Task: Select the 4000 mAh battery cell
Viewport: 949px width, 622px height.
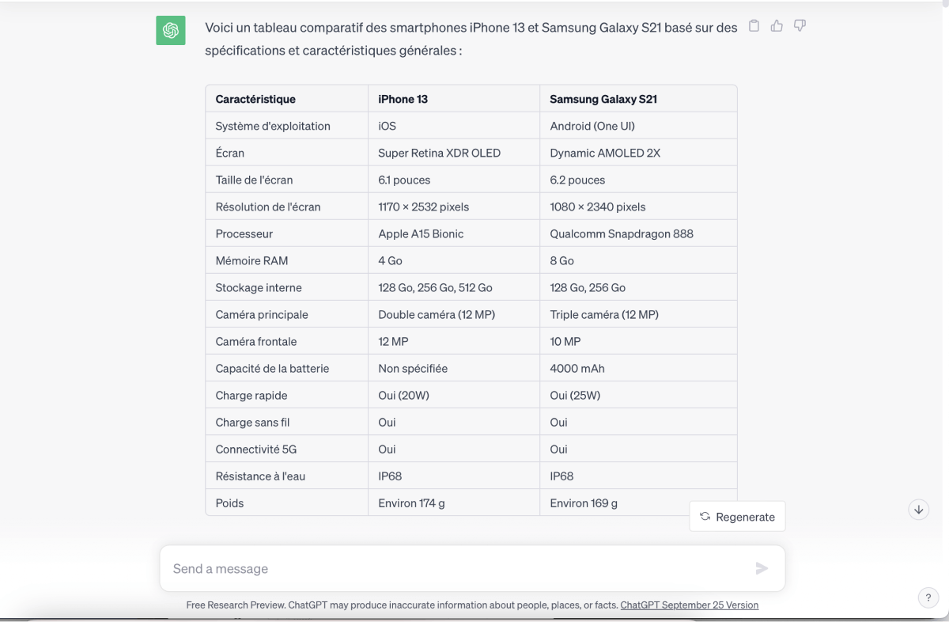Action: 638,368
